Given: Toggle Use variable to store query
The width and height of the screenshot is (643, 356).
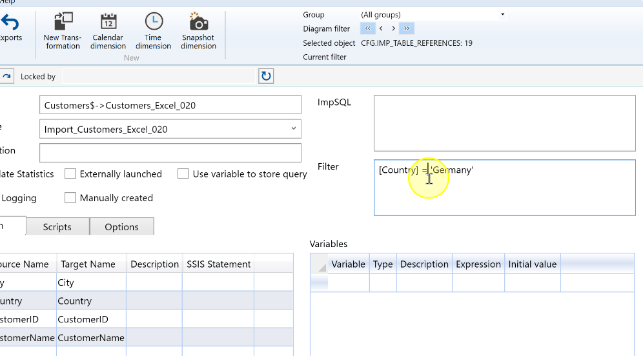Looking at the screenshot, I should click(x=183, y=173).
